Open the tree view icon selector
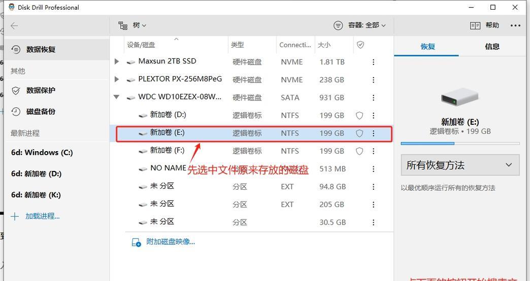The image size is (530, 281). pyautogui.click(x=123, y=25)
